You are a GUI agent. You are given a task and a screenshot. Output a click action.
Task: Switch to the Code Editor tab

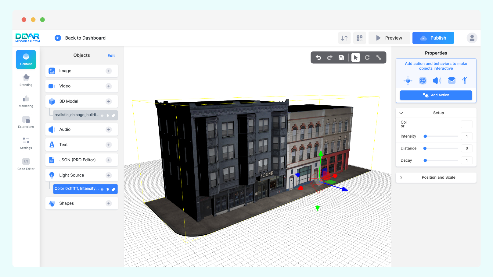pyautogui.click(x=26, y=164)
